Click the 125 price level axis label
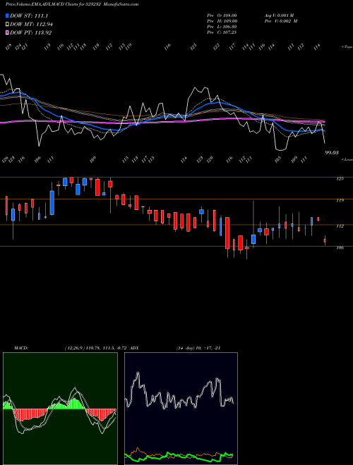The image size is (353, 465). point(340,178)
